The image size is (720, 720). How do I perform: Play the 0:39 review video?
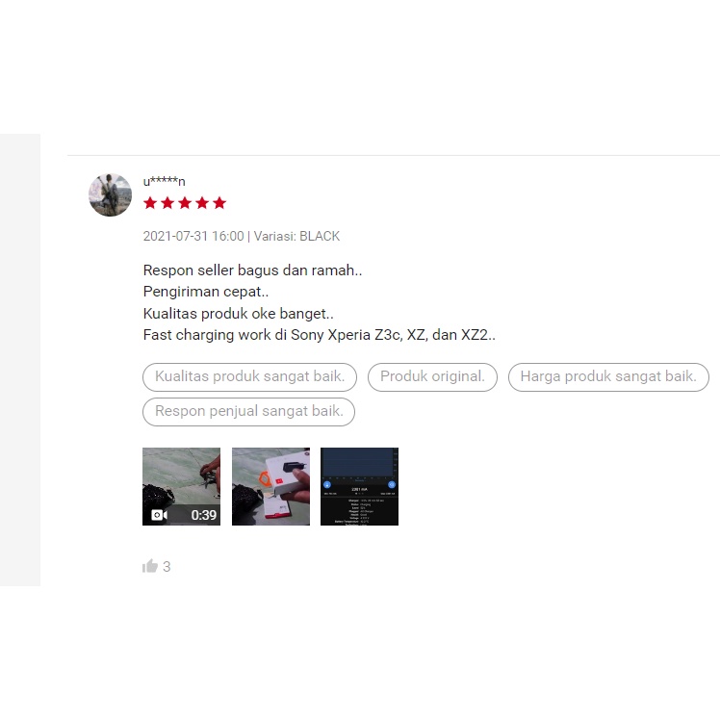[x=181, y=486]
